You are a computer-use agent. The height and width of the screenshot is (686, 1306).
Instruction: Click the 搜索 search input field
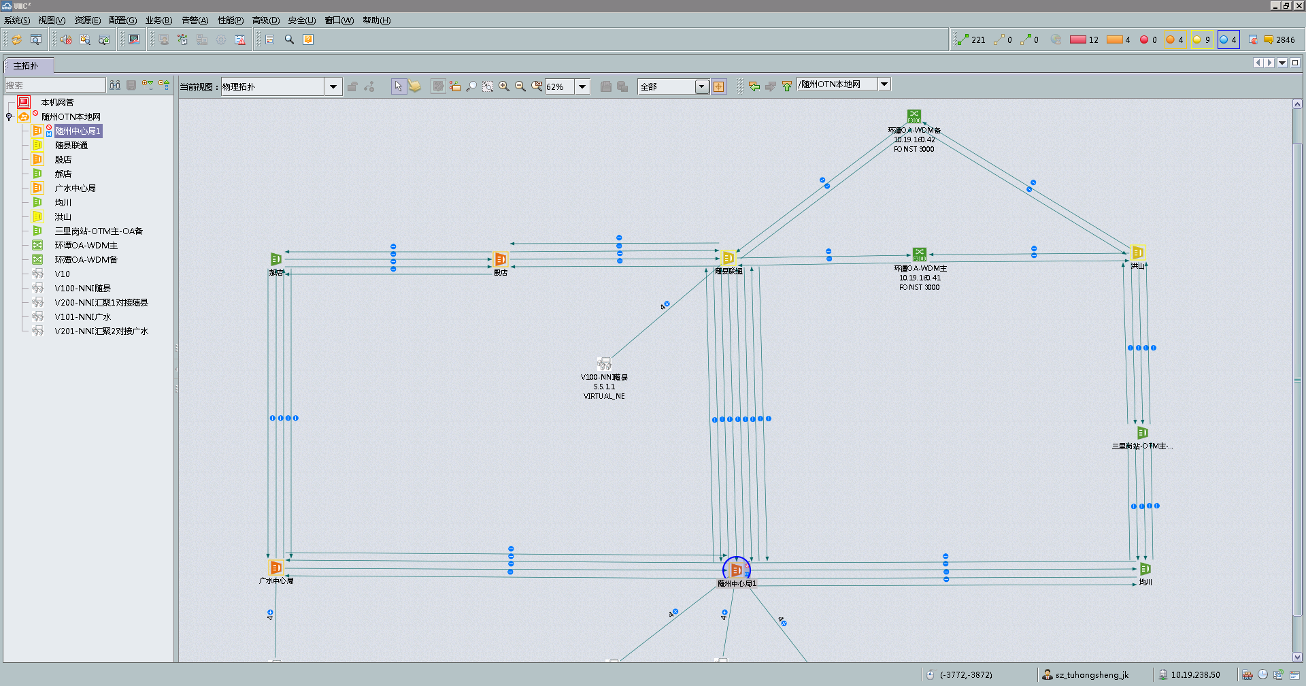pos(54,85)
